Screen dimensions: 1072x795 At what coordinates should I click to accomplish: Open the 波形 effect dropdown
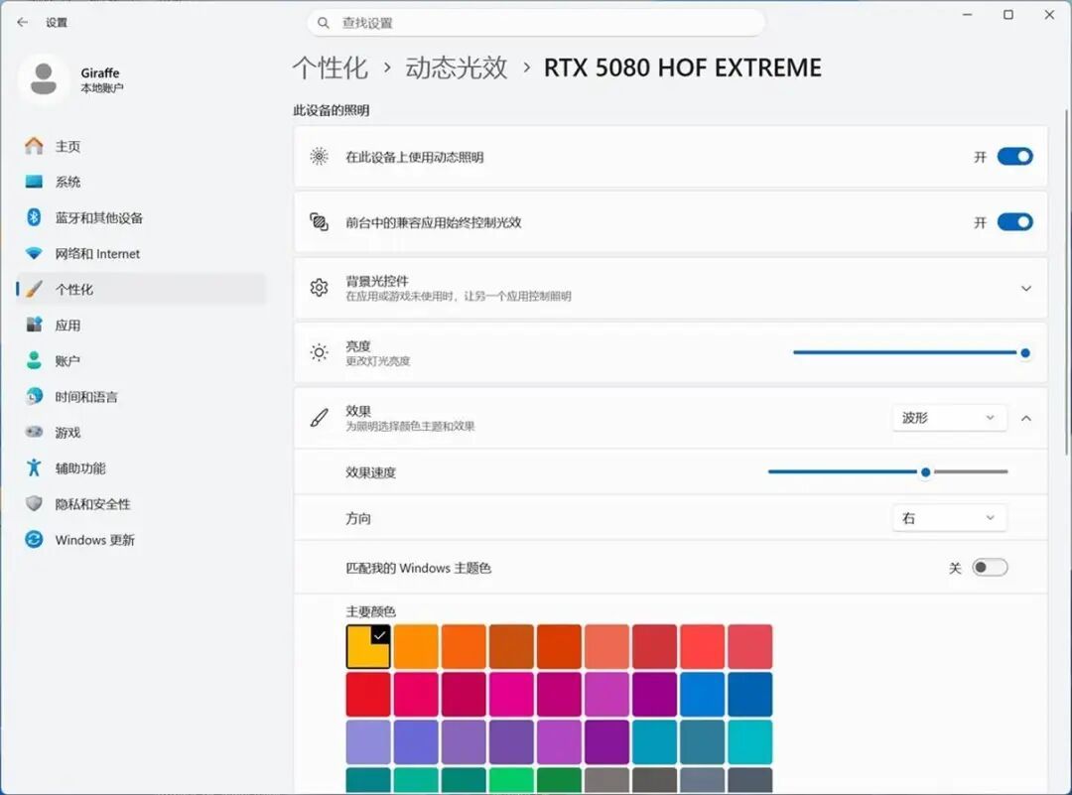pos(949,418)
